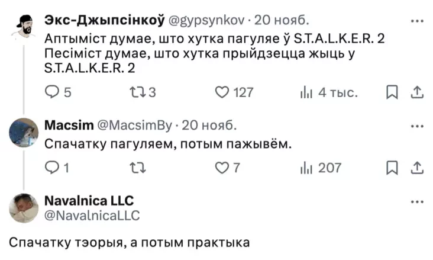The height and width of the screenshot is (260, 433).
Task: Reply to Экс-Джыпсінкоў's tweet
Action: point(51,92)
